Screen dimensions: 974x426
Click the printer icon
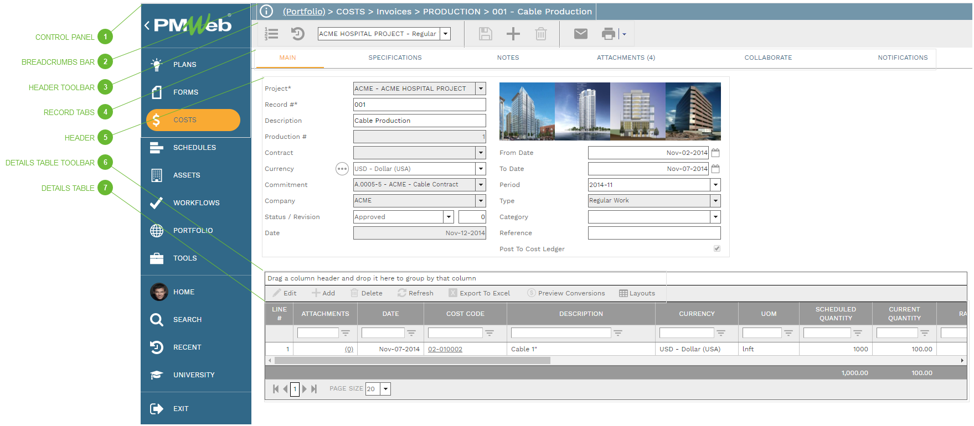tap(608, 34)
